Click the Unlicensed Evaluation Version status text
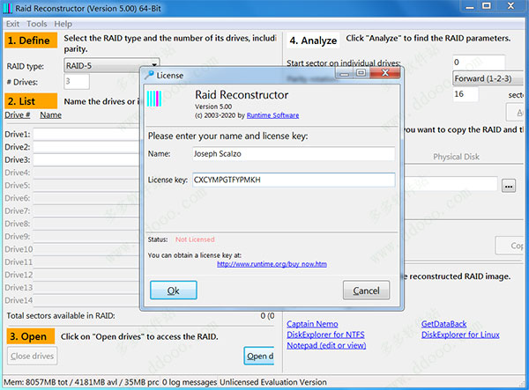This screenshot has height=390, width=529. [273, 382]
